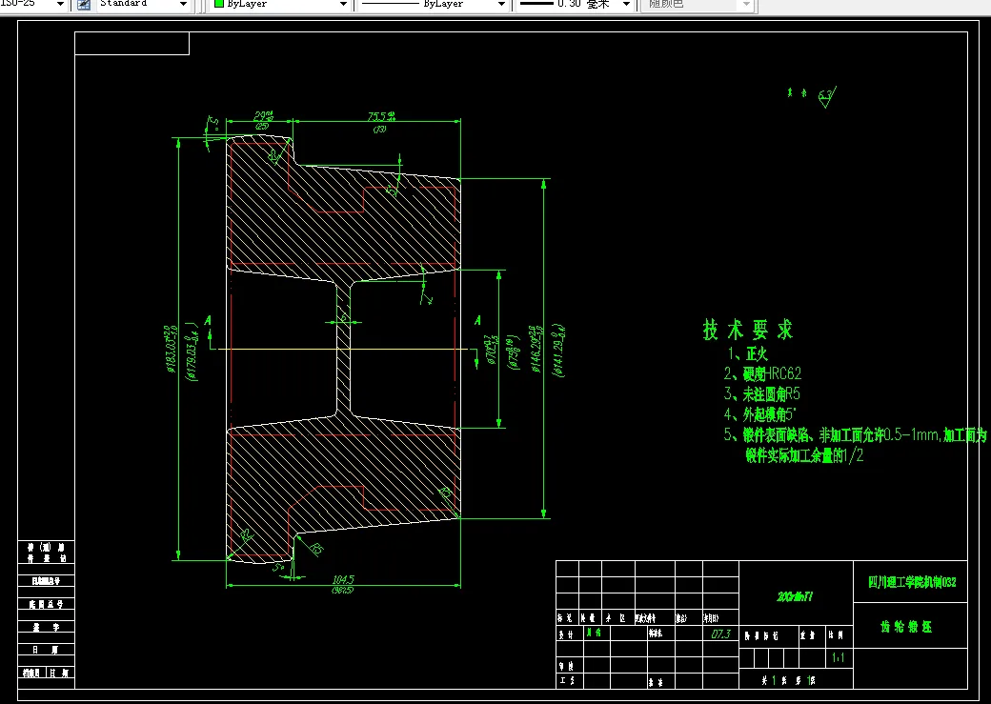Select the note '4、外起模角5°'

[x=759, y=414]
